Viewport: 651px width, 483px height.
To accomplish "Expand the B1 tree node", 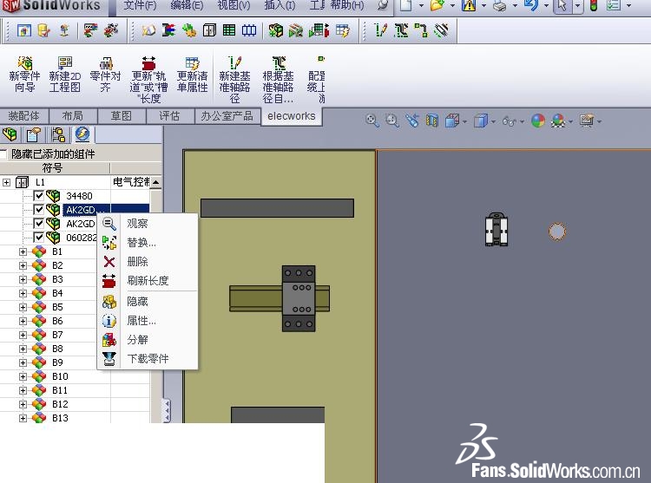I will pos(23,251).
